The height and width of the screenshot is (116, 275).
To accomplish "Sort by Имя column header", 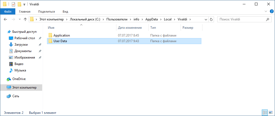I will point(82,28).
